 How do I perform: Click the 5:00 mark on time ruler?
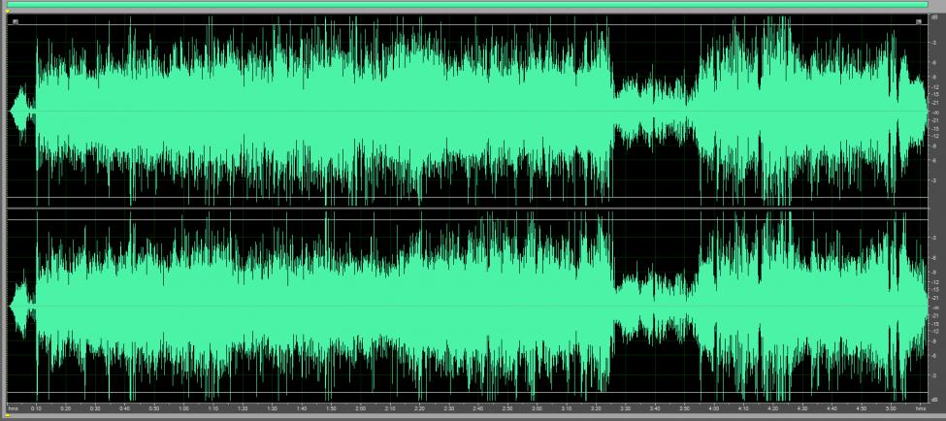[x=890, y=407]
